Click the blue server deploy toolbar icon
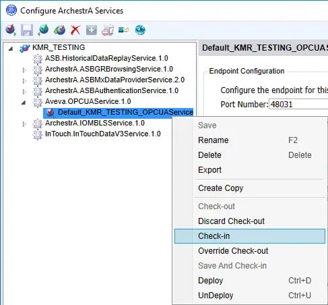 click(x=124, y=30)
